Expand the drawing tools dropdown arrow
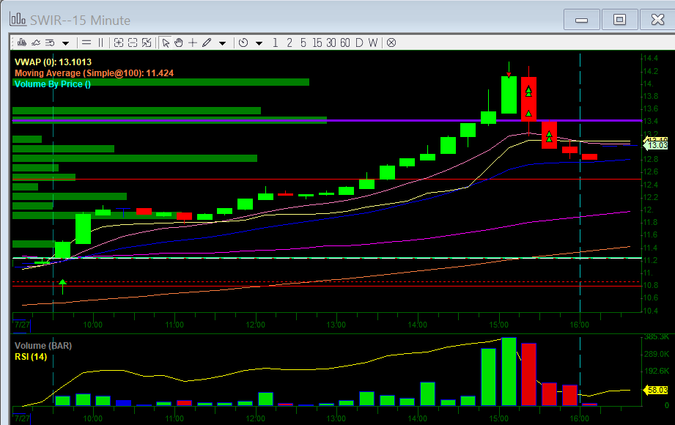The width and height of the screenshot is (675, 425). click(x=222, y=43)
